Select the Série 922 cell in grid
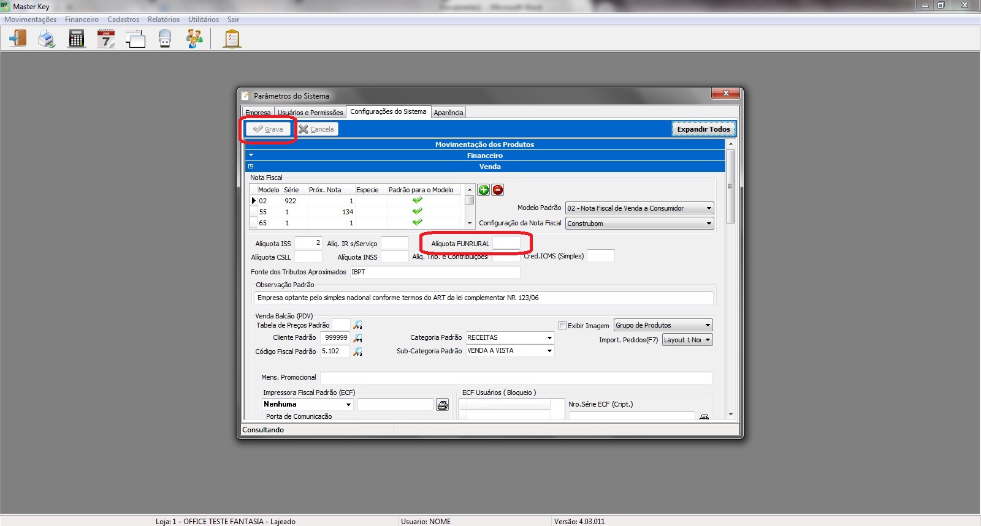 coord(295,201)
